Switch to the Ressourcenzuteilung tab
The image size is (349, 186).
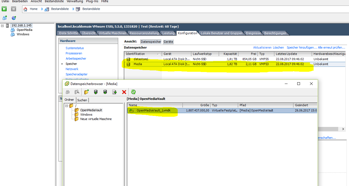tap(144, 33)
